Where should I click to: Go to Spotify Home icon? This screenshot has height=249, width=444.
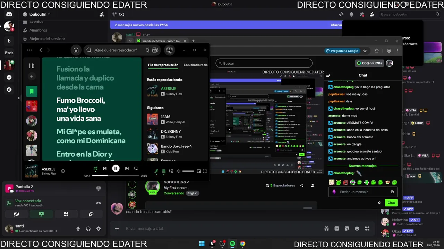(x=76, y=50)
